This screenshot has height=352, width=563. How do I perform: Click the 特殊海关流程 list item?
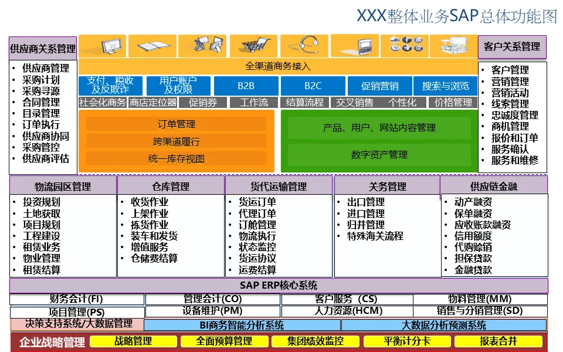375,236
